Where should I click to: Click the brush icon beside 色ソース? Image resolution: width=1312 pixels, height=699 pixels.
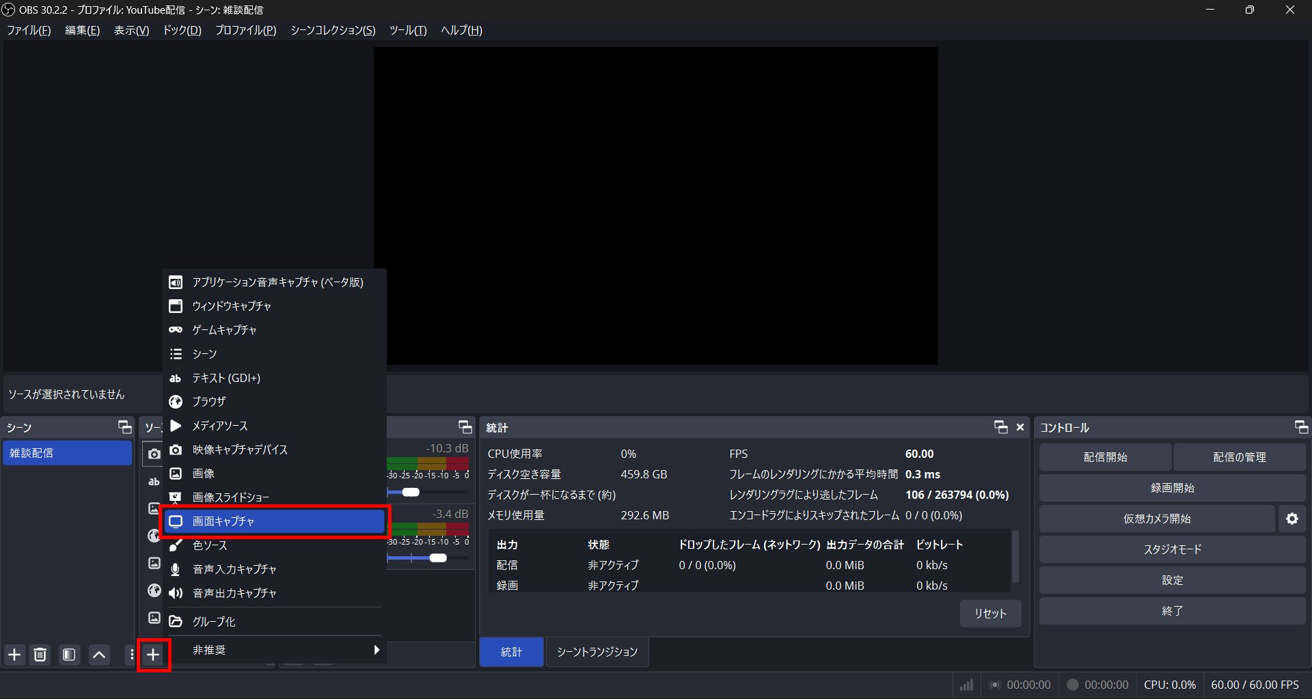tap(176, 545)
